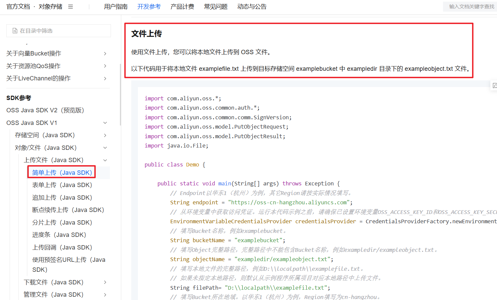Click the 对象存储 breadcrumb link
This screenshot has width=497, height=300.
coord(50,7)
